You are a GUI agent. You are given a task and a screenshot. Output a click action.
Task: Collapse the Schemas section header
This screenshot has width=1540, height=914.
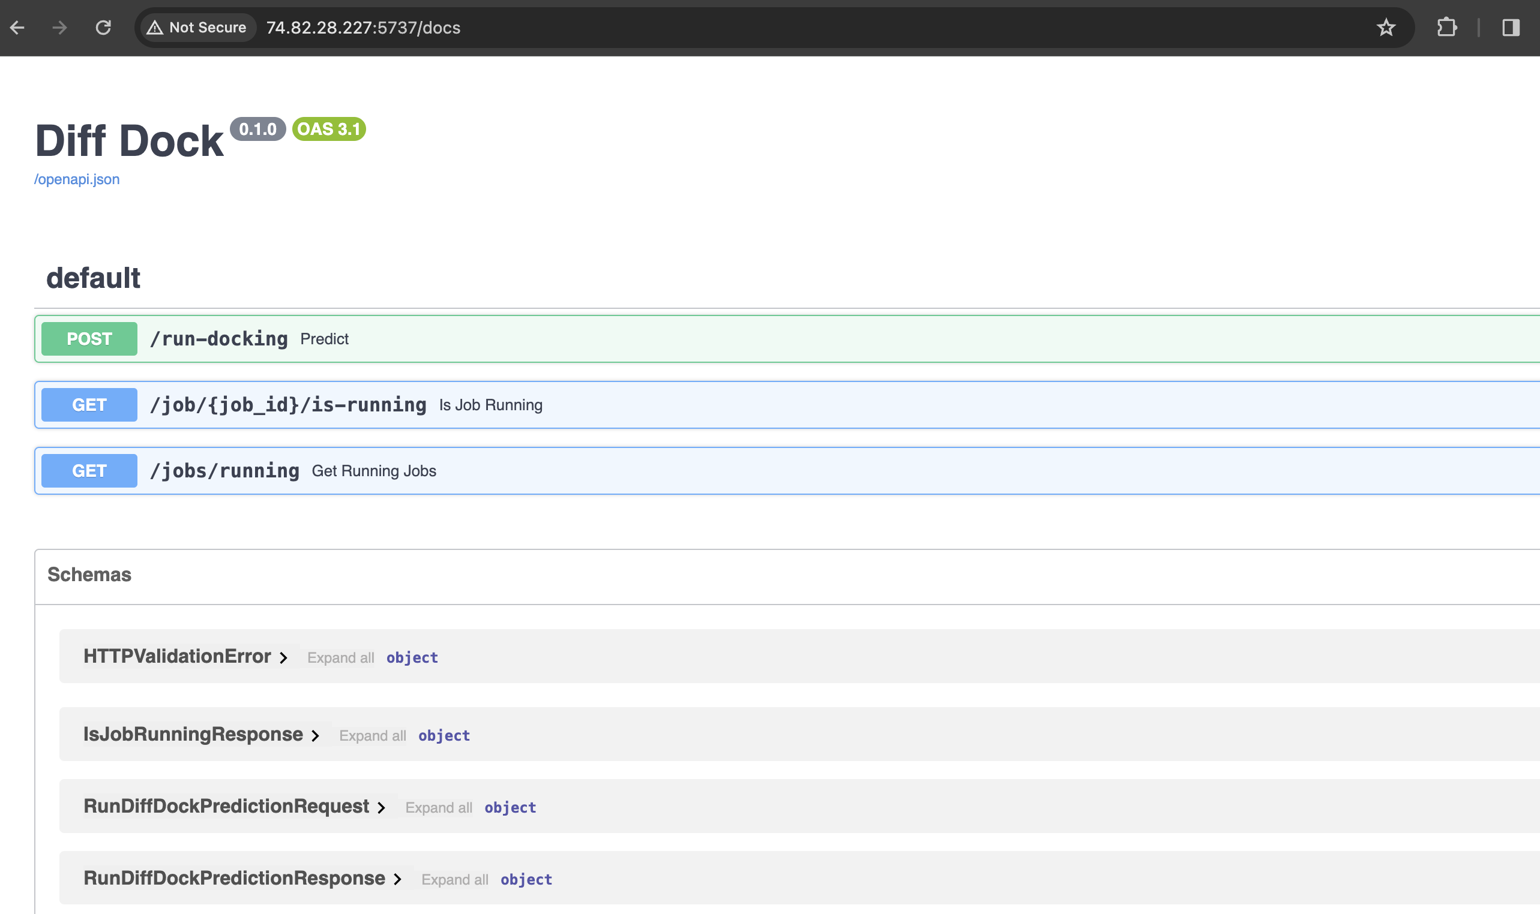(89, 575)
